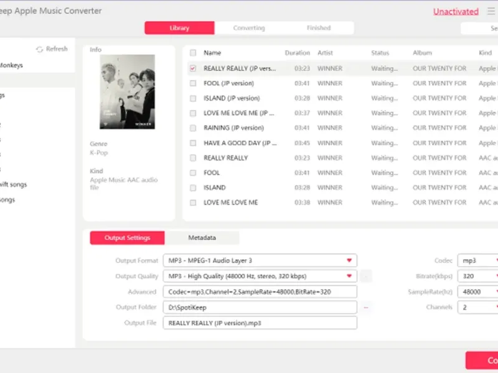This screenshot has width=498, height=373.
Task: Click the red Convert button
Action: (x=482, y=361)
